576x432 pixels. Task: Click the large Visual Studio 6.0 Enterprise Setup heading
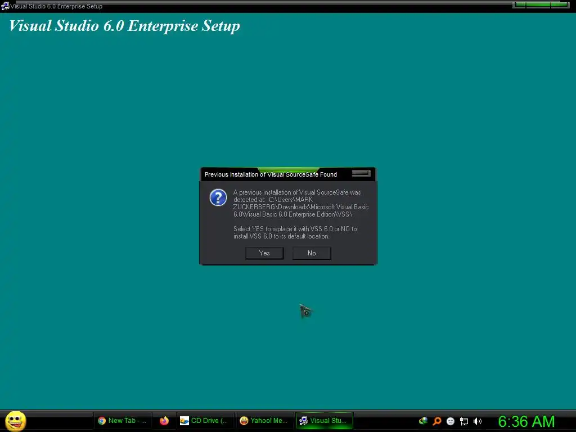[124, 26]
